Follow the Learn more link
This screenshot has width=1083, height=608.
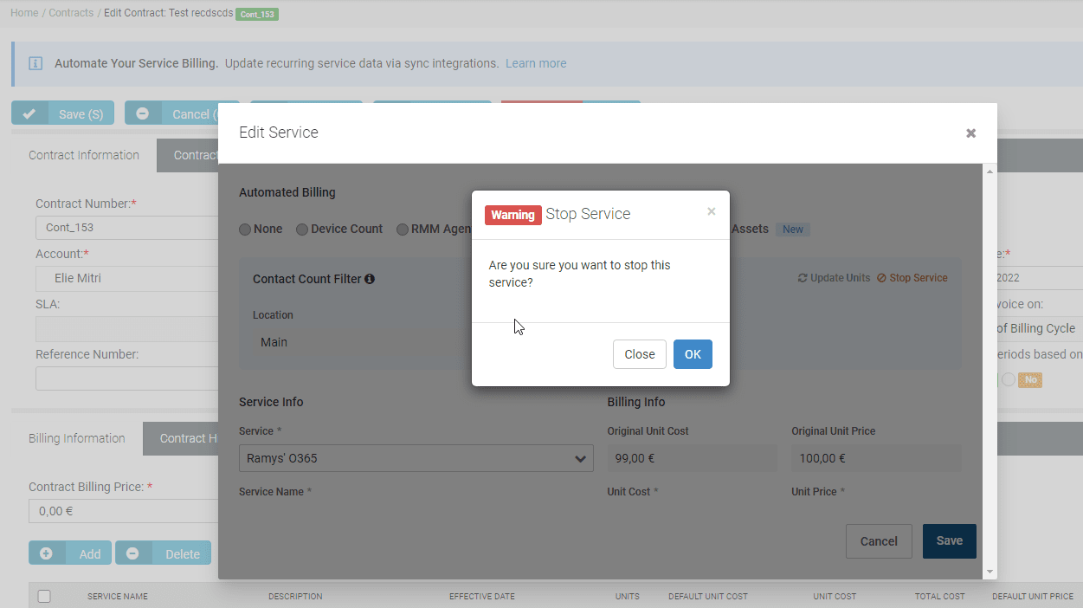[536, 63]
